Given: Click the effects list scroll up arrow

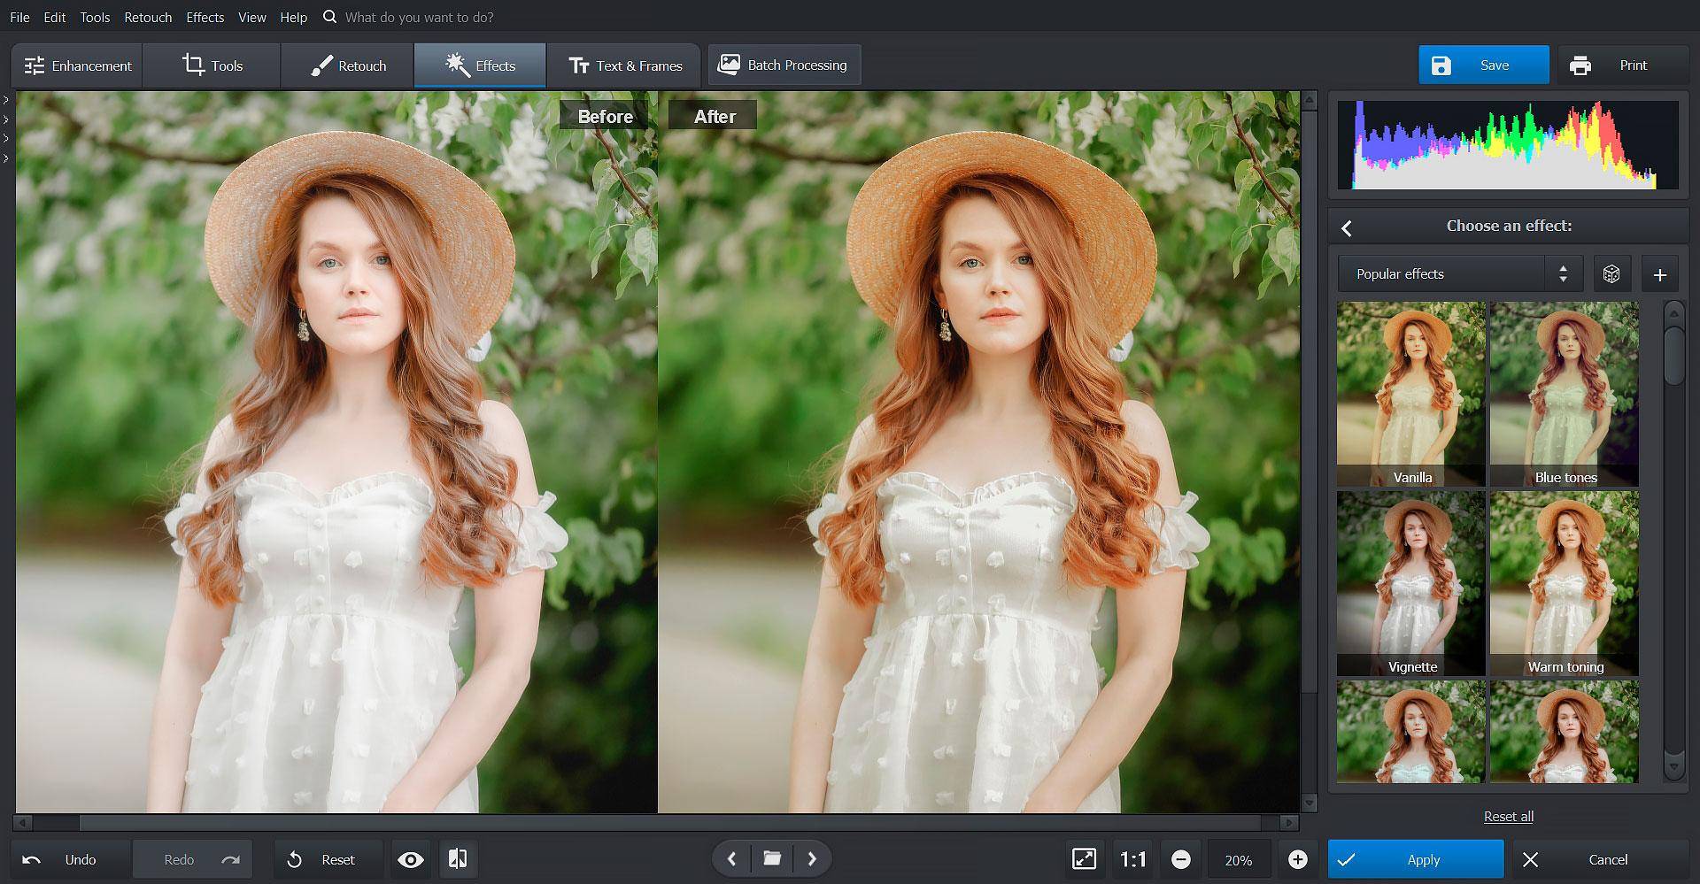Looking at the screenshot, I should tap(1673, 312).
